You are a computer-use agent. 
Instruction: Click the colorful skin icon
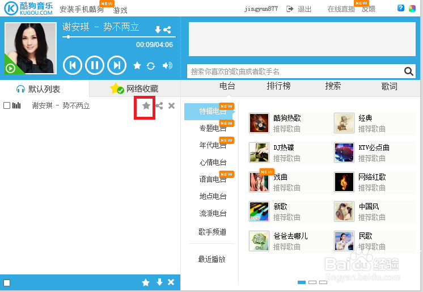tap(412, 9)
